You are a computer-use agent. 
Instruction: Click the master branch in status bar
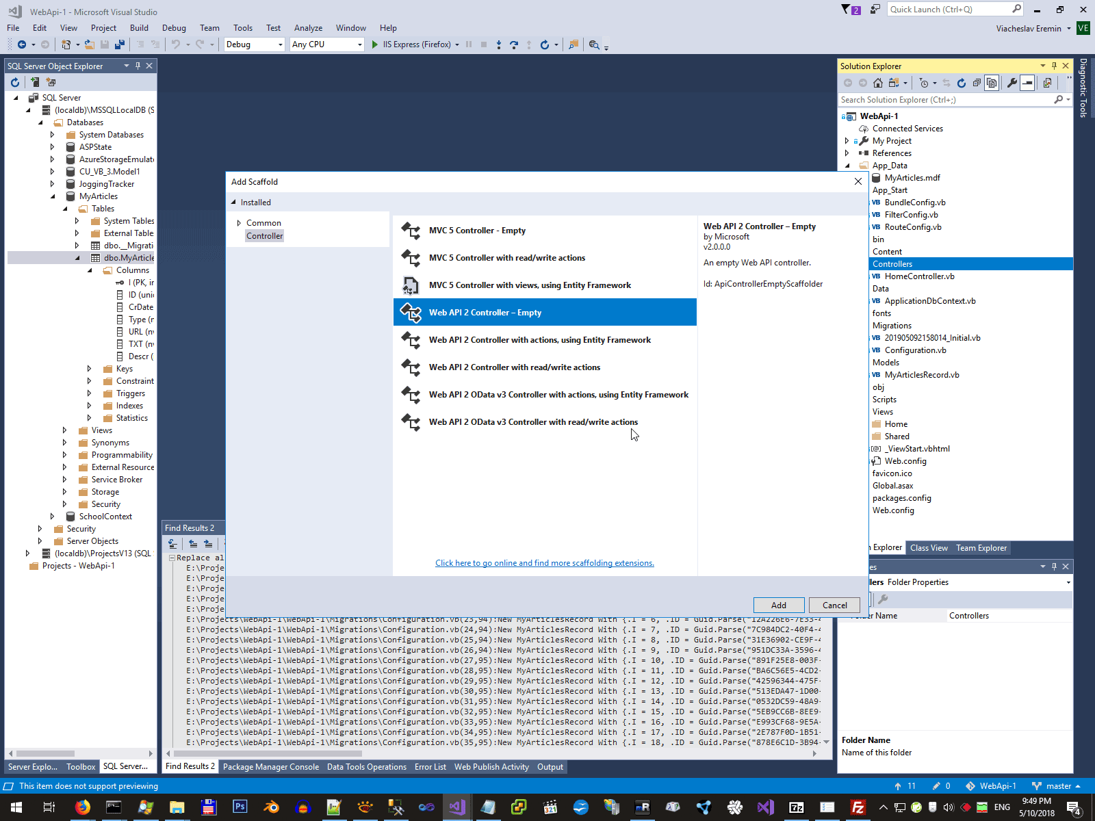click(1055, 786)
